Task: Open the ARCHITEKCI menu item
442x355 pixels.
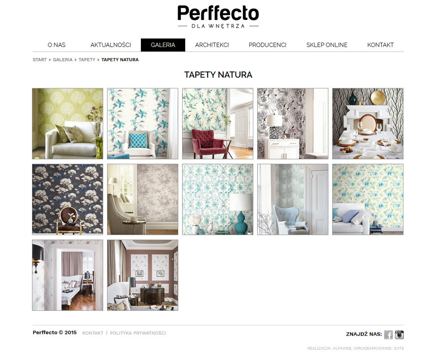Action: point(212,45)
